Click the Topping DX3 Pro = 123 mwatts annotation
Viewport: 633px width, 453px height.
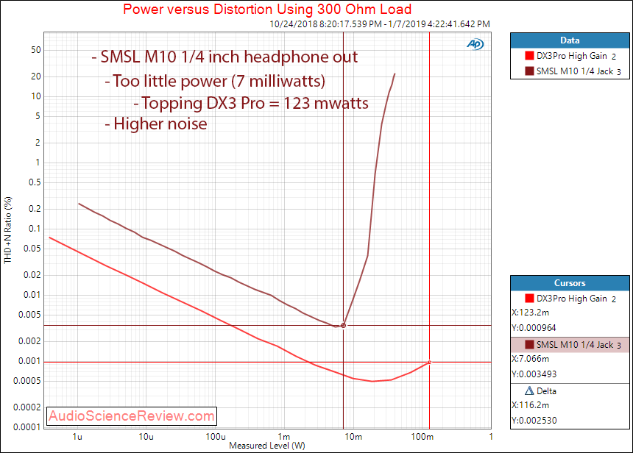click(x=251, y=103)
